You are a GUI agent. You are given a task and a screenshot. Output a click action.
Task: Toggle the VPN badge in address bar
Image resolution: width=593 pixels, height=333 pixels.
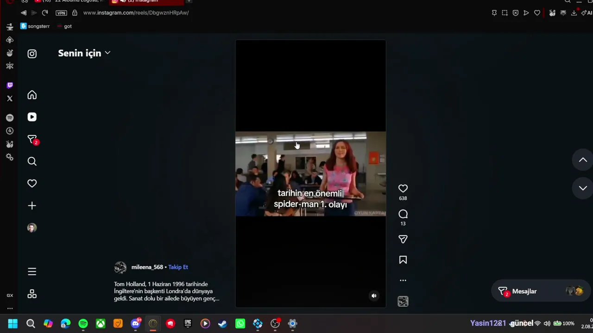(61, 13)
